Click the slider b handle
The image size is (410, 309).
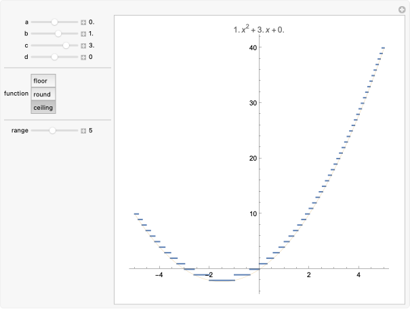pos(58,34)
